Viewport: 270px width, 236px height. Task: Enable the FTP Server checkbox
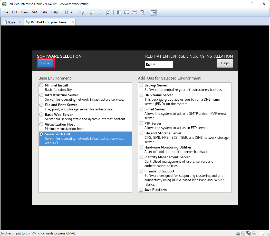coord(141,123)
